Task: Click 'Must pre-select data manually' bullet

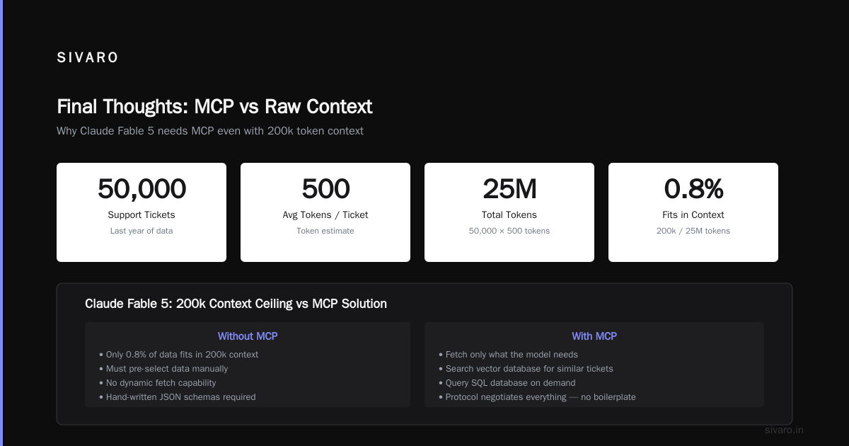Action: click(163, 369)
